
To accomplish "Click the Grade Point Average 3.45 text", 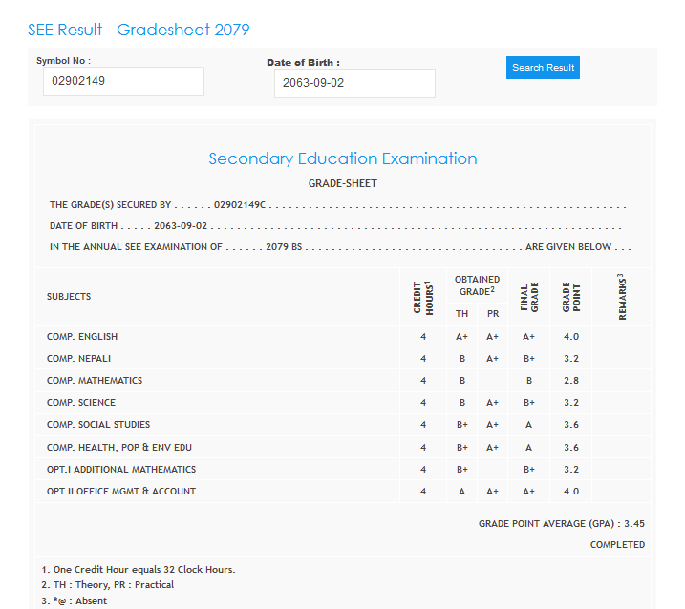I will (x=562, y=524).
